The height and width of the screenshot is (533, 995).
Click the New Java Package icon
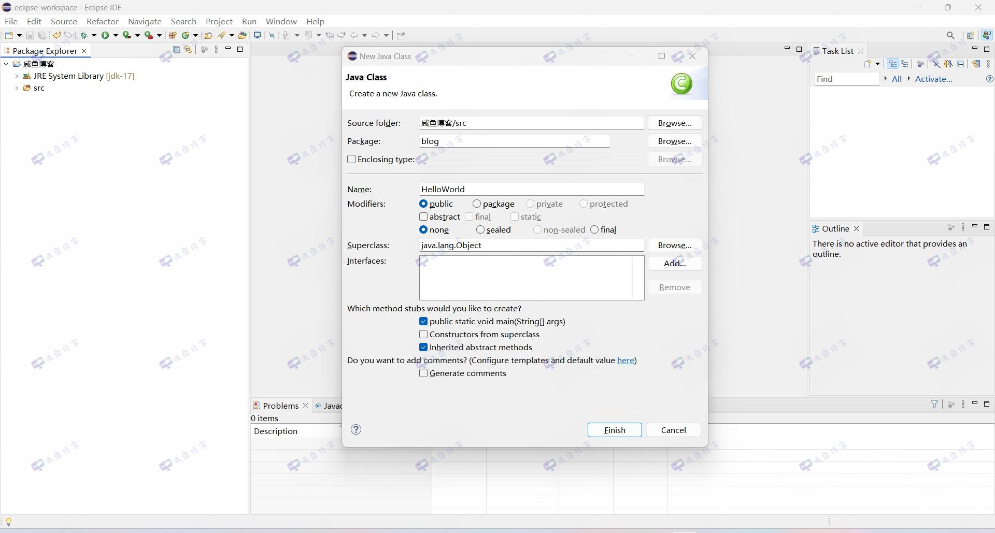[x=173, y=35]
